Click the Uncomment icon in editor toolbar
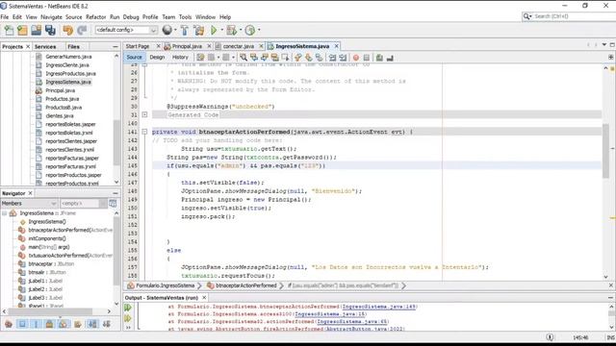 (x=390, y=58)
